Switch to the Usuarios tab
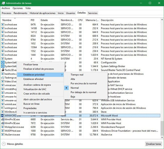The height and width of the screenshot is (149, 164). 70,13
